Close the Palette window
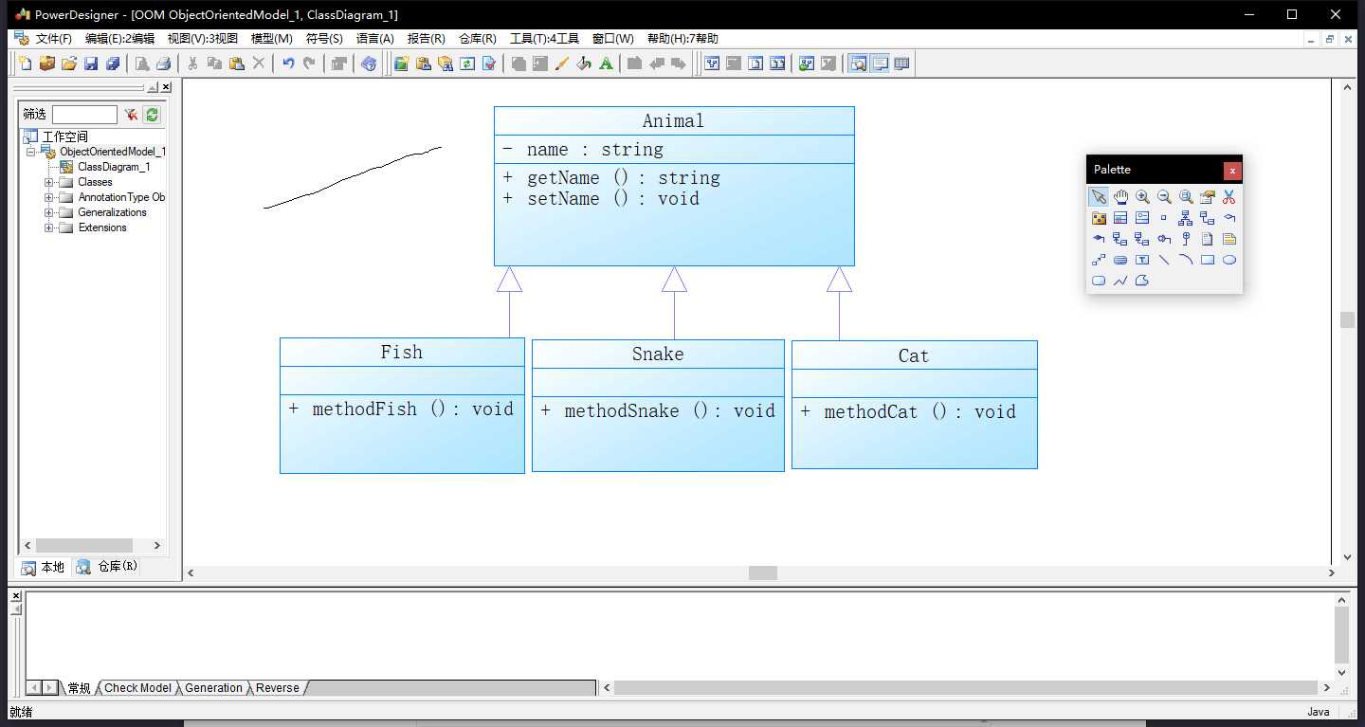The height and width of the screenshot is (727, 1365). (1231, 171)
